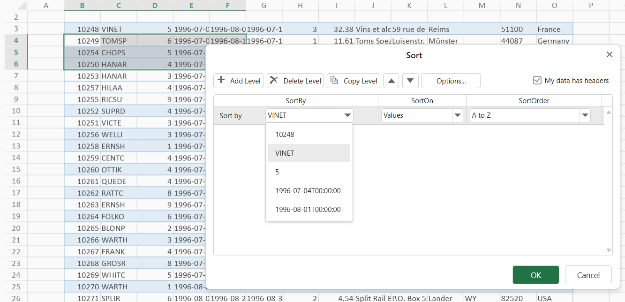Click the Delete Level X icon

tap(274, 80)
